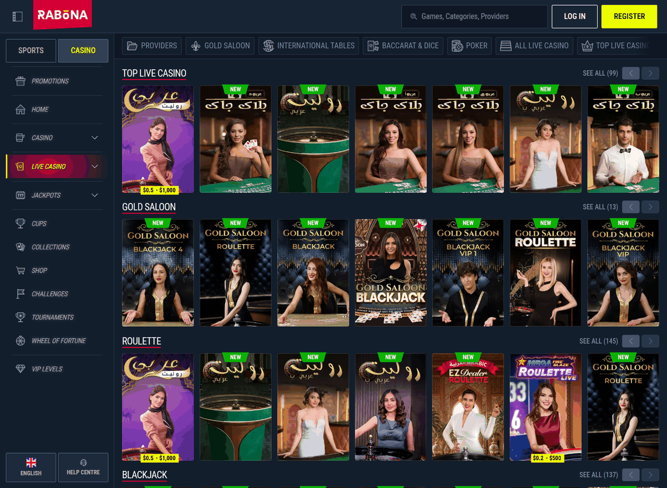Show previous Blackjack games arrow

631,475
